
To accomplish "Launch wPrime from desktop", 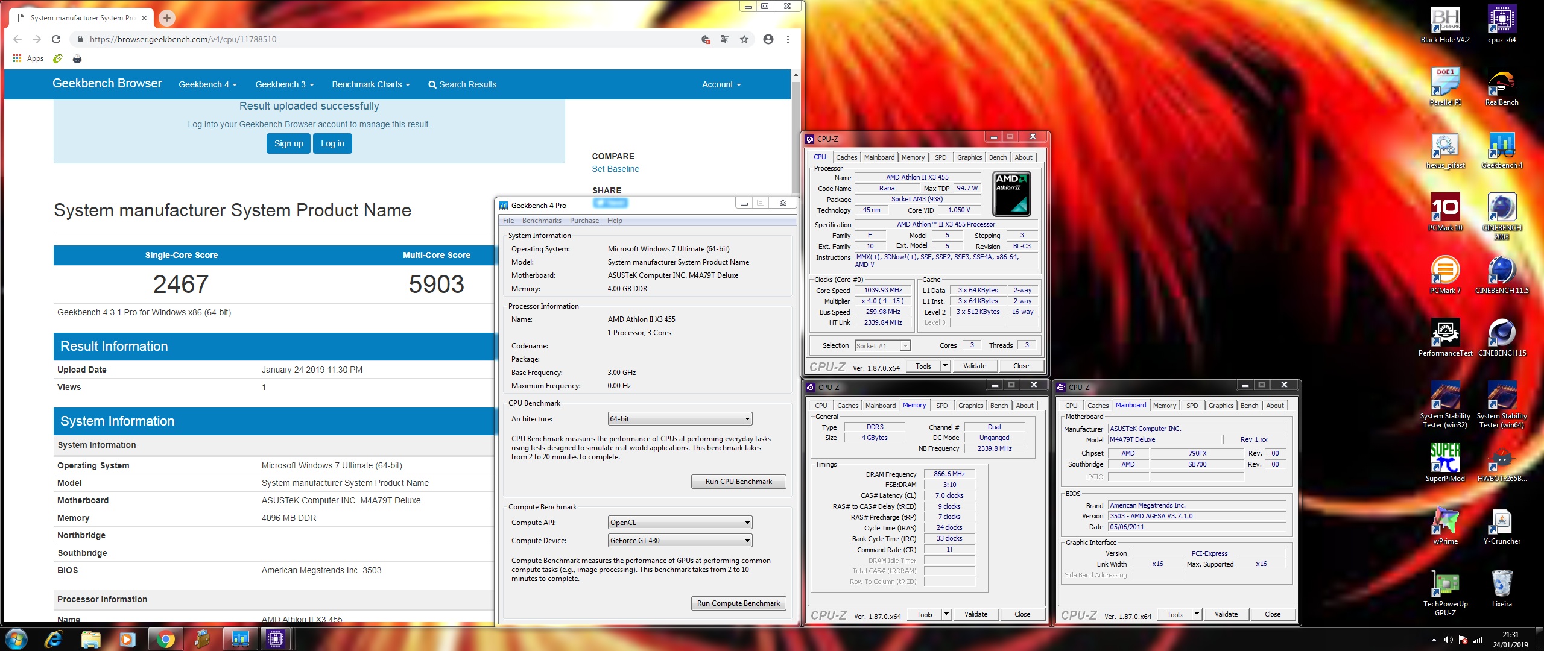I will tap(1445, 526).
